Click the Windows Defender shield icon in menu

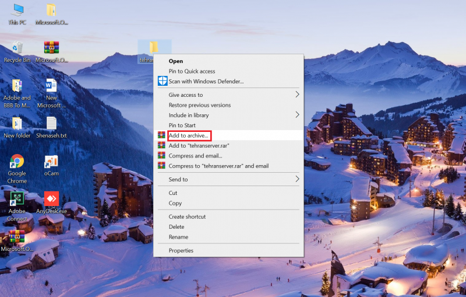pyautogui.click(x=163, y=81)
